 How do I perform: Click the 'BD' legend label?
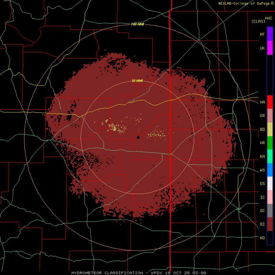(x=262, y=130)
